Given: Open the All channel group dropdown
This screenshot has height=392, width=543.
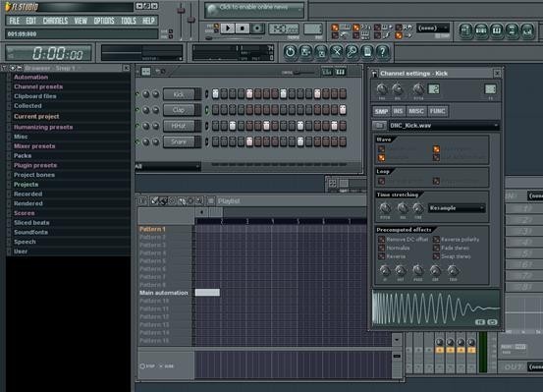Looking at the screenshot, I should pos(168,167).
